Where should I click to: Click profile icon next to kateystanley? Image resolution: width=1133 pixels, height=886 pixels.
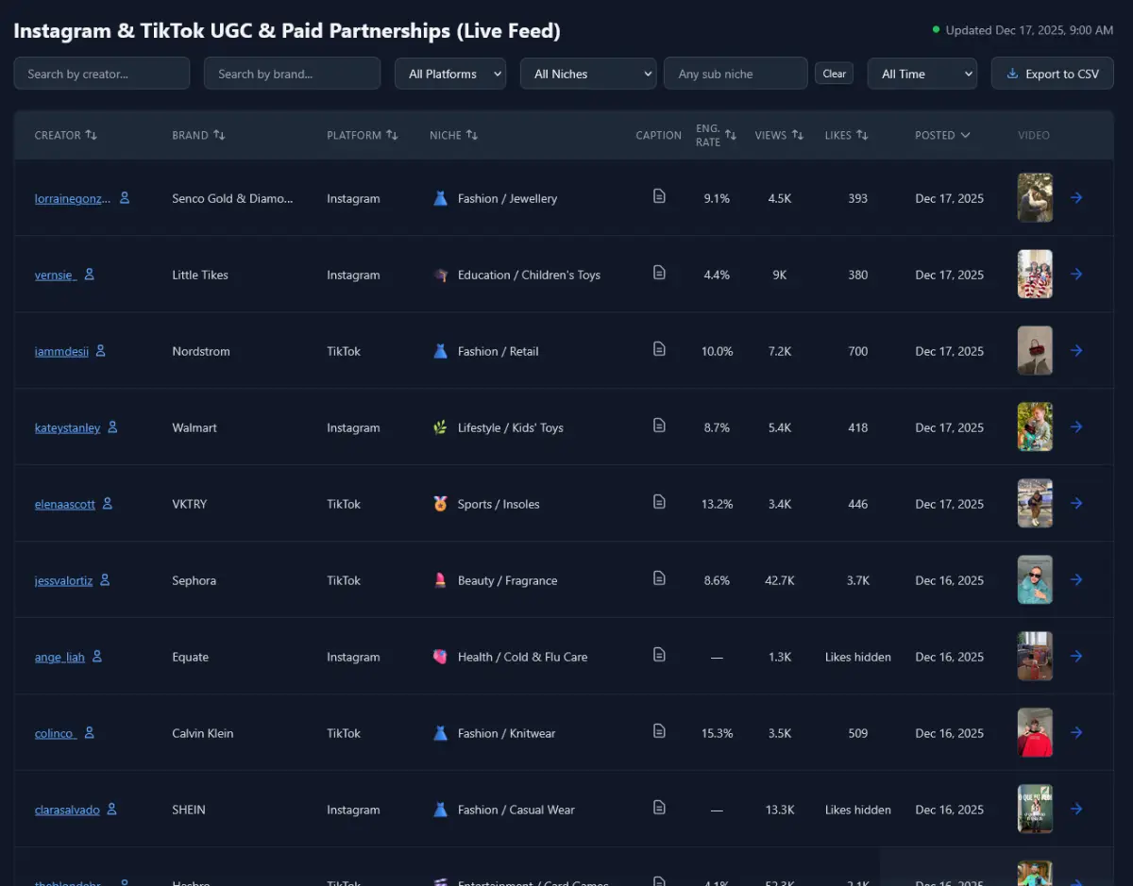pos(112,427)
